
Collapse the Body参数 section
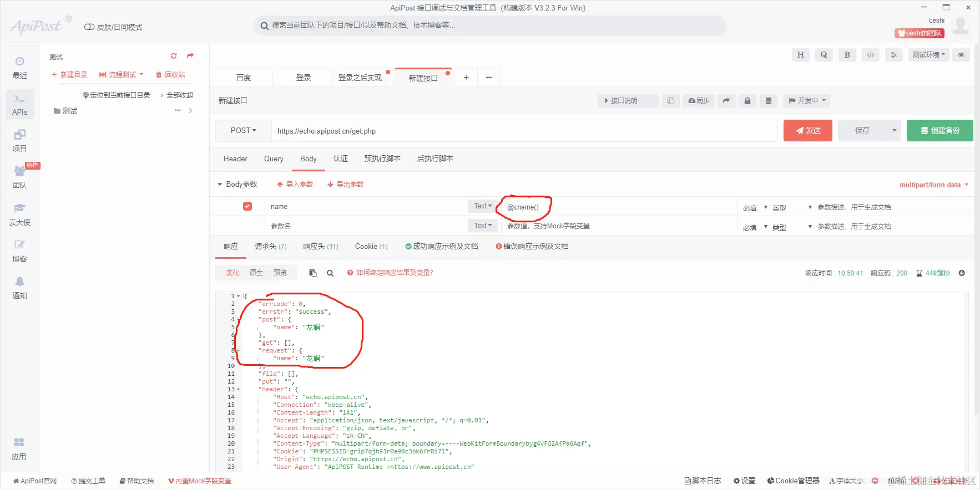pyautogui.click(x=220, y=184)
